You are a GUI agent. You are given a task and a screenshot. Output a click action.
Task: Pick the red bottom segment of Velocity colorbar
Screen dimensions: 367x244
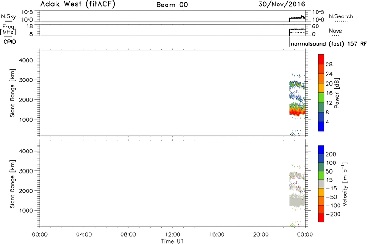coord(321,218)
